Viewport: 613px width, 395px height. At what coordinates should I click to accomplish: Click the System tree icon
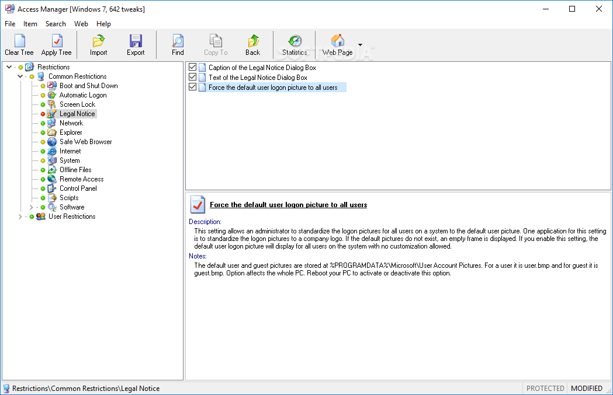pos(52,160)
